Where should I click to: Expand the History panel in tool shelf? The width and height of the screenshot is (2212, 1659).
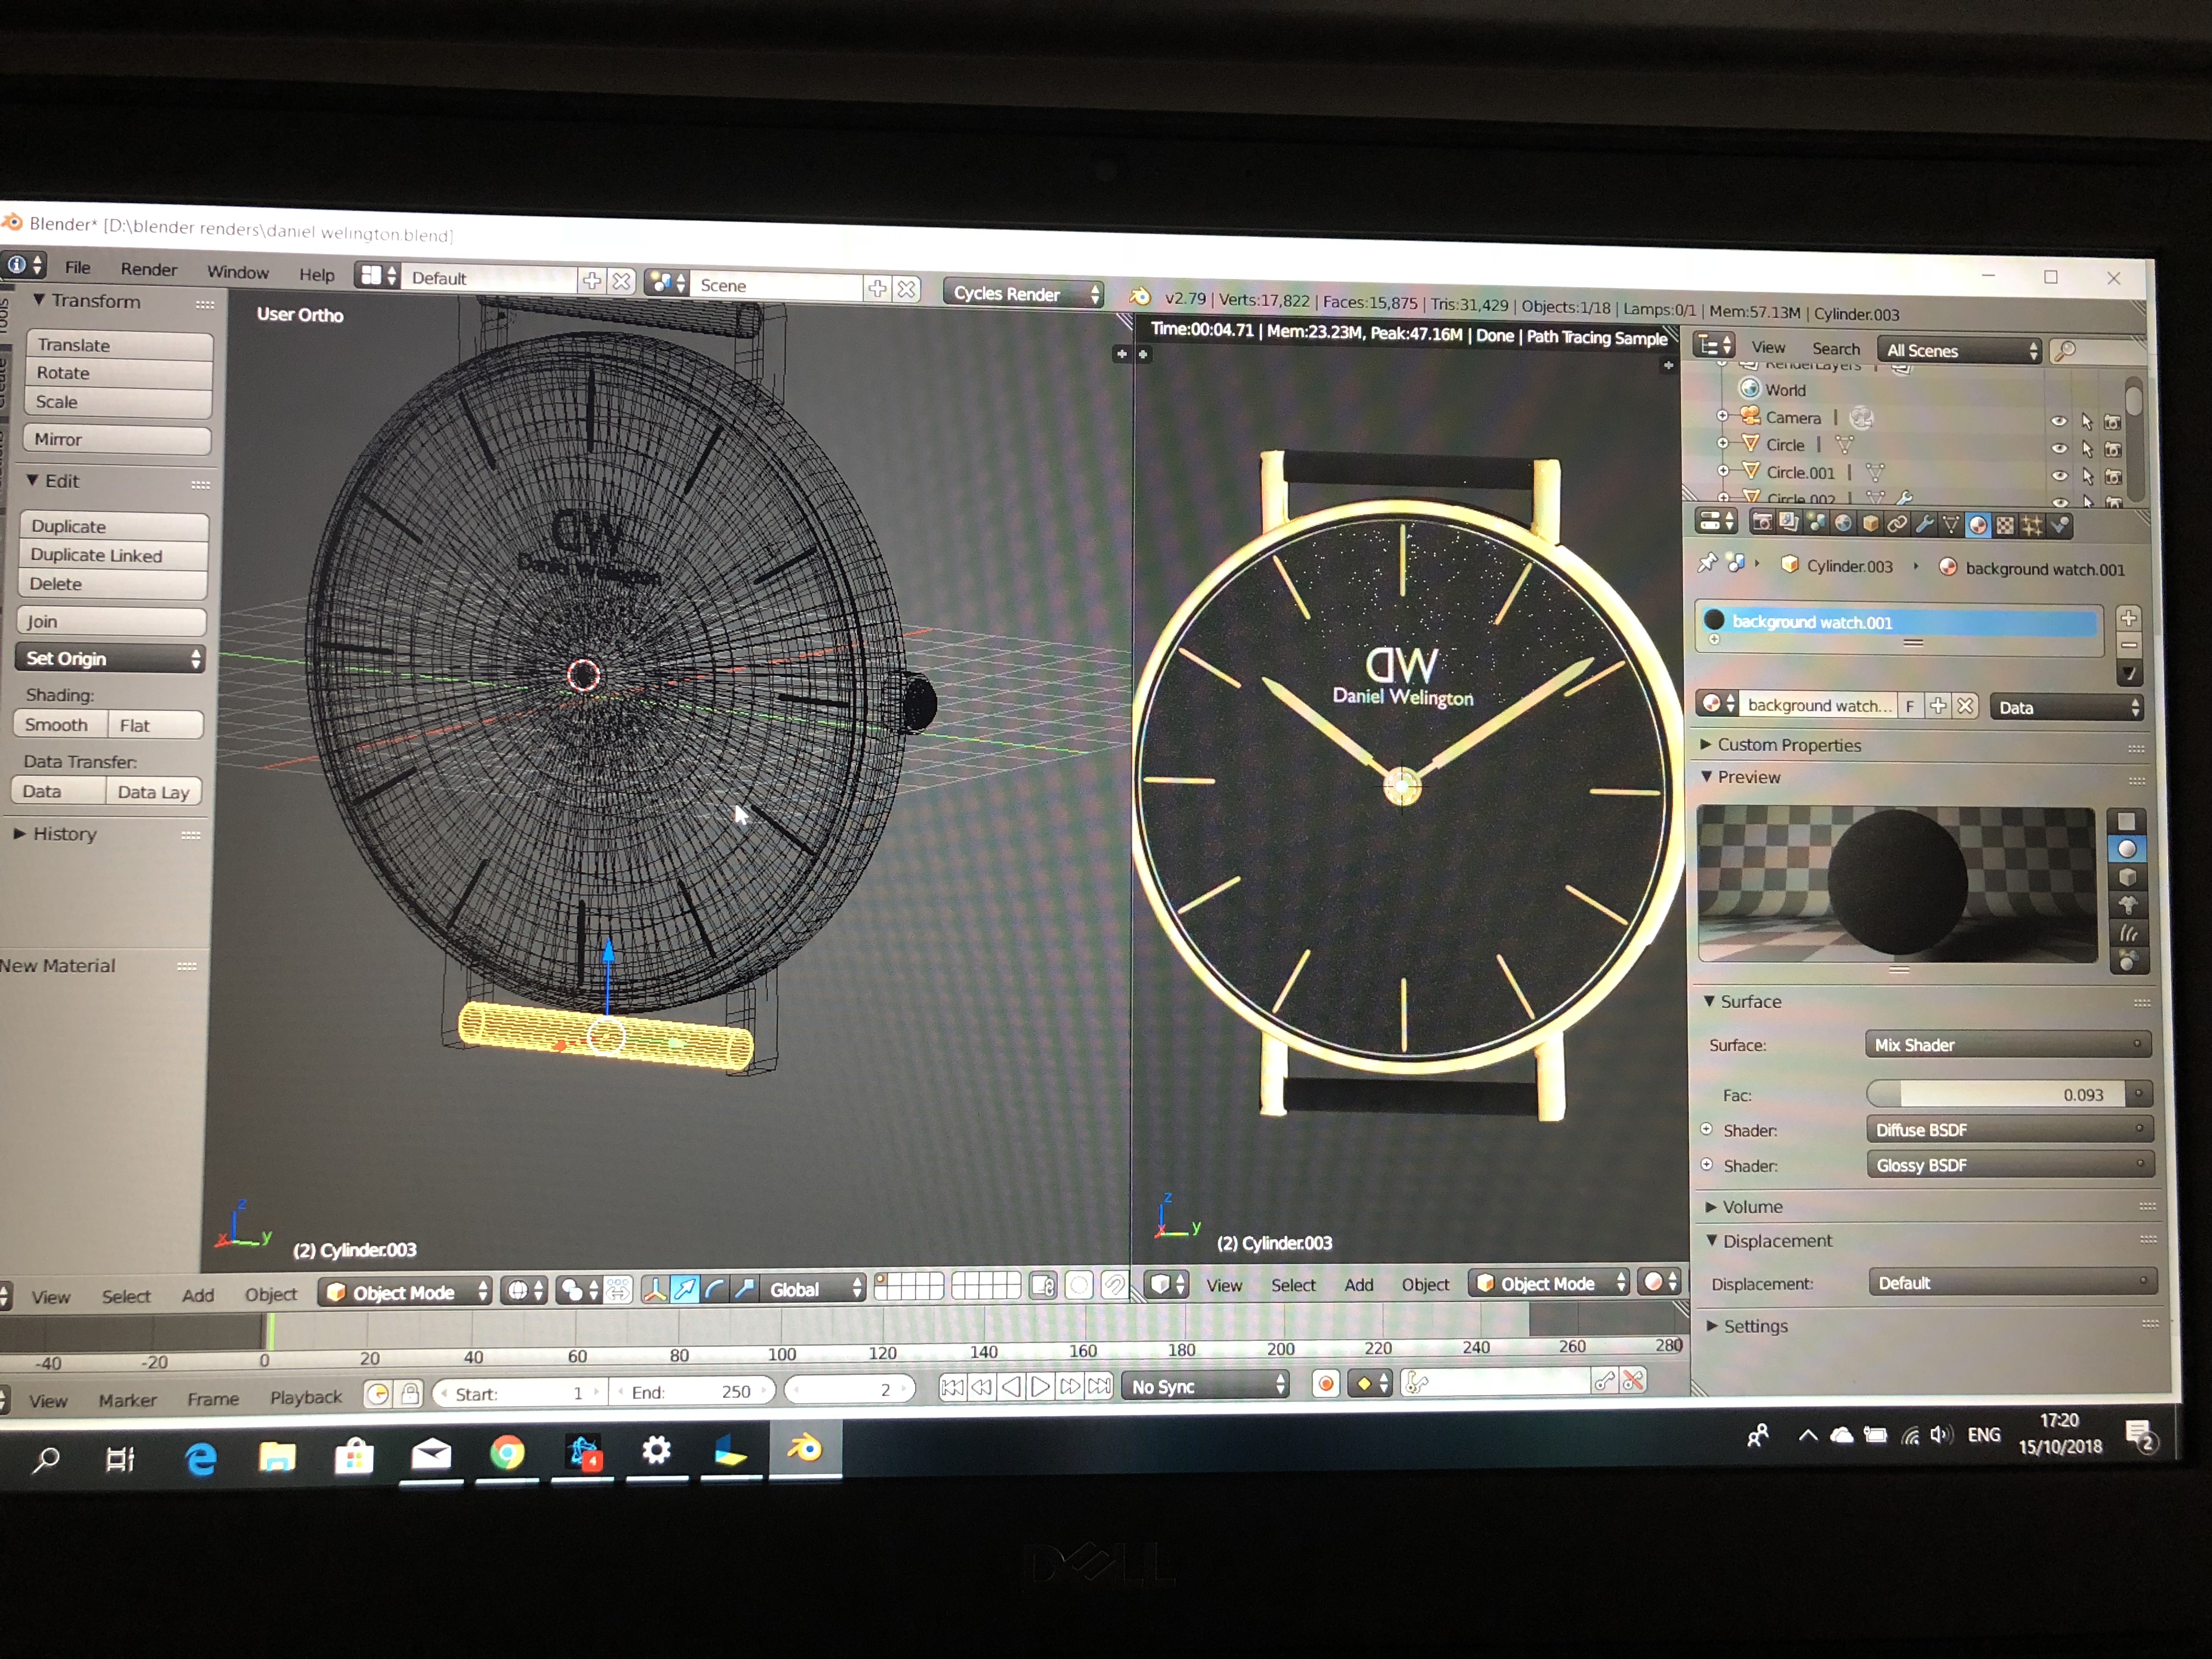[55, 833]
